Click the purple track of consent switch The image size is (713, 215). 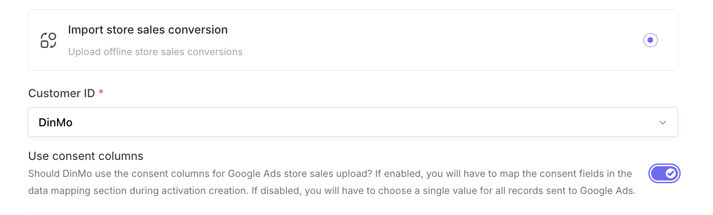658,174
